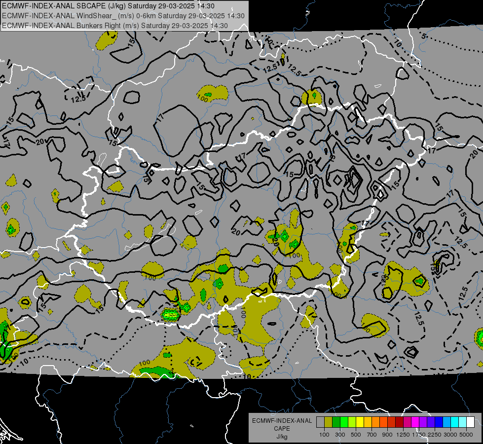
Task: Select the white legend swatch above 5000
Action: coord(471,422)
